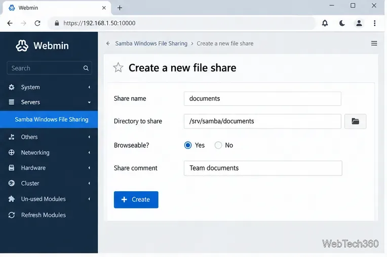Click the Un-used Modules puzzle icon
Screen dimensions: 387x257
(x=11, y=199)
